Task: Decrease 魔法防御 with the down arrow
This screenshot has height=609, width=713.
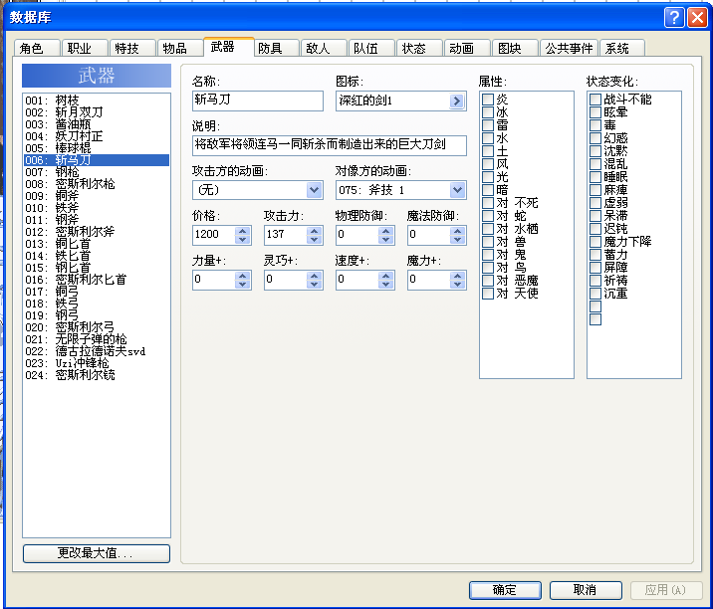Action: click(x=457, y=240)
